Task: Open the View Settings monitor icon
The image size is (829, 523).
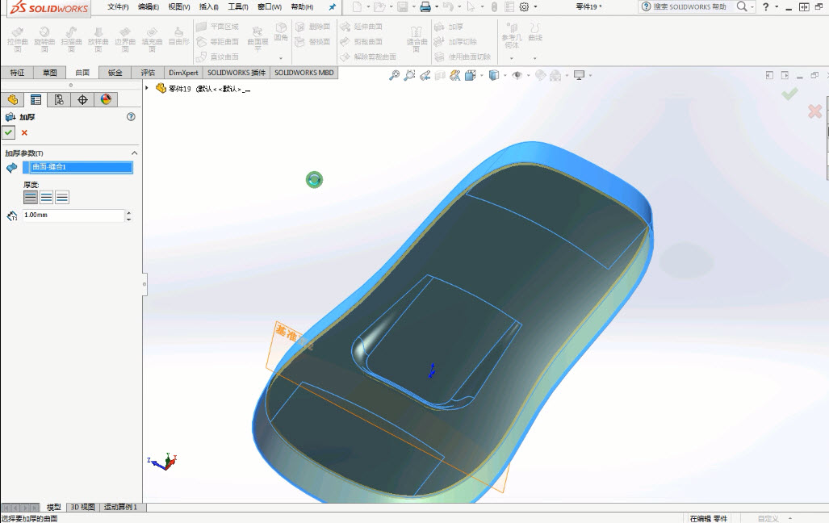Action: [x=580, y=76]
